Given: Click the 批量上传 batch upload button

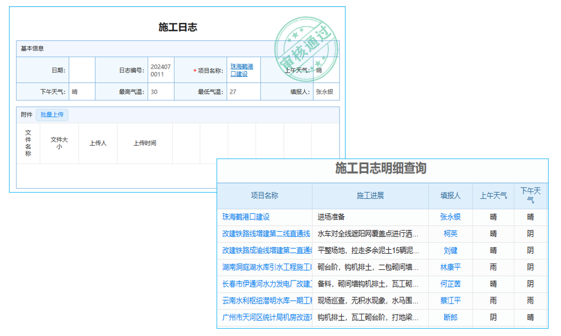Looking at the screenshot, I should click(52, 115).
